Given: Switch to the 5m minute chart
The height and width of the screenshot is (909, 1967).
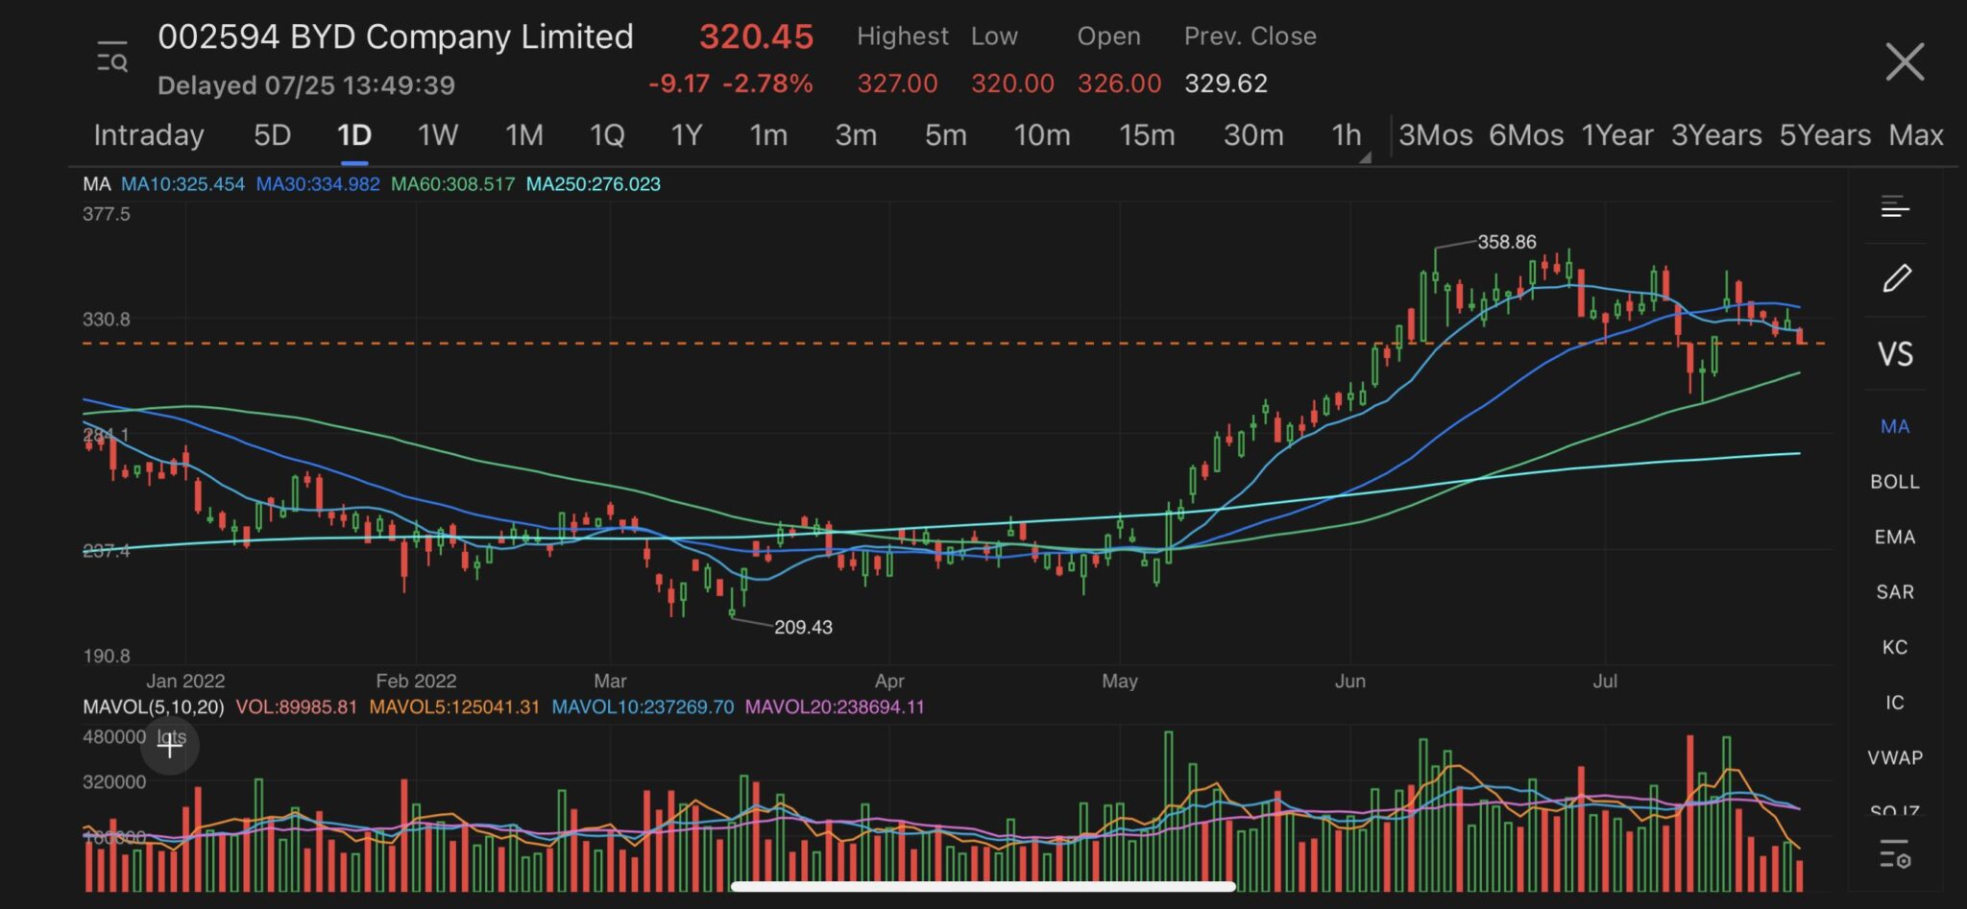Looking at the screenshot, I should [x=946, y=135].
